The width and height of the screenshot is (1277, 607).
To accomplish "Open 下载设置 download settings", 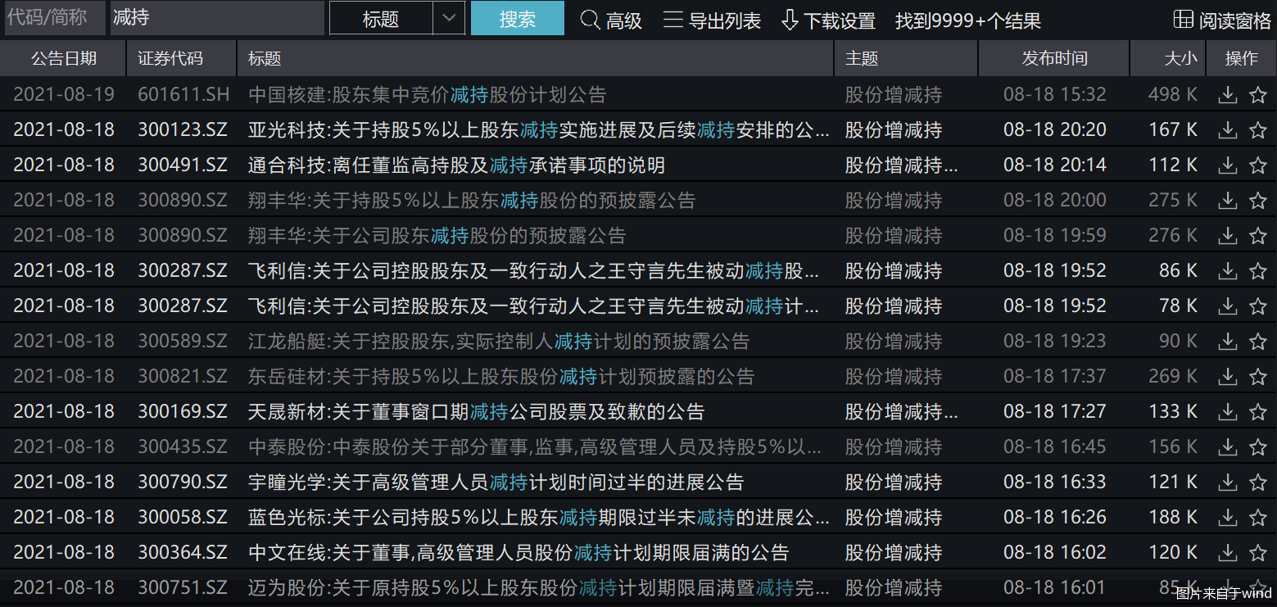I will [x=828, y=20].
